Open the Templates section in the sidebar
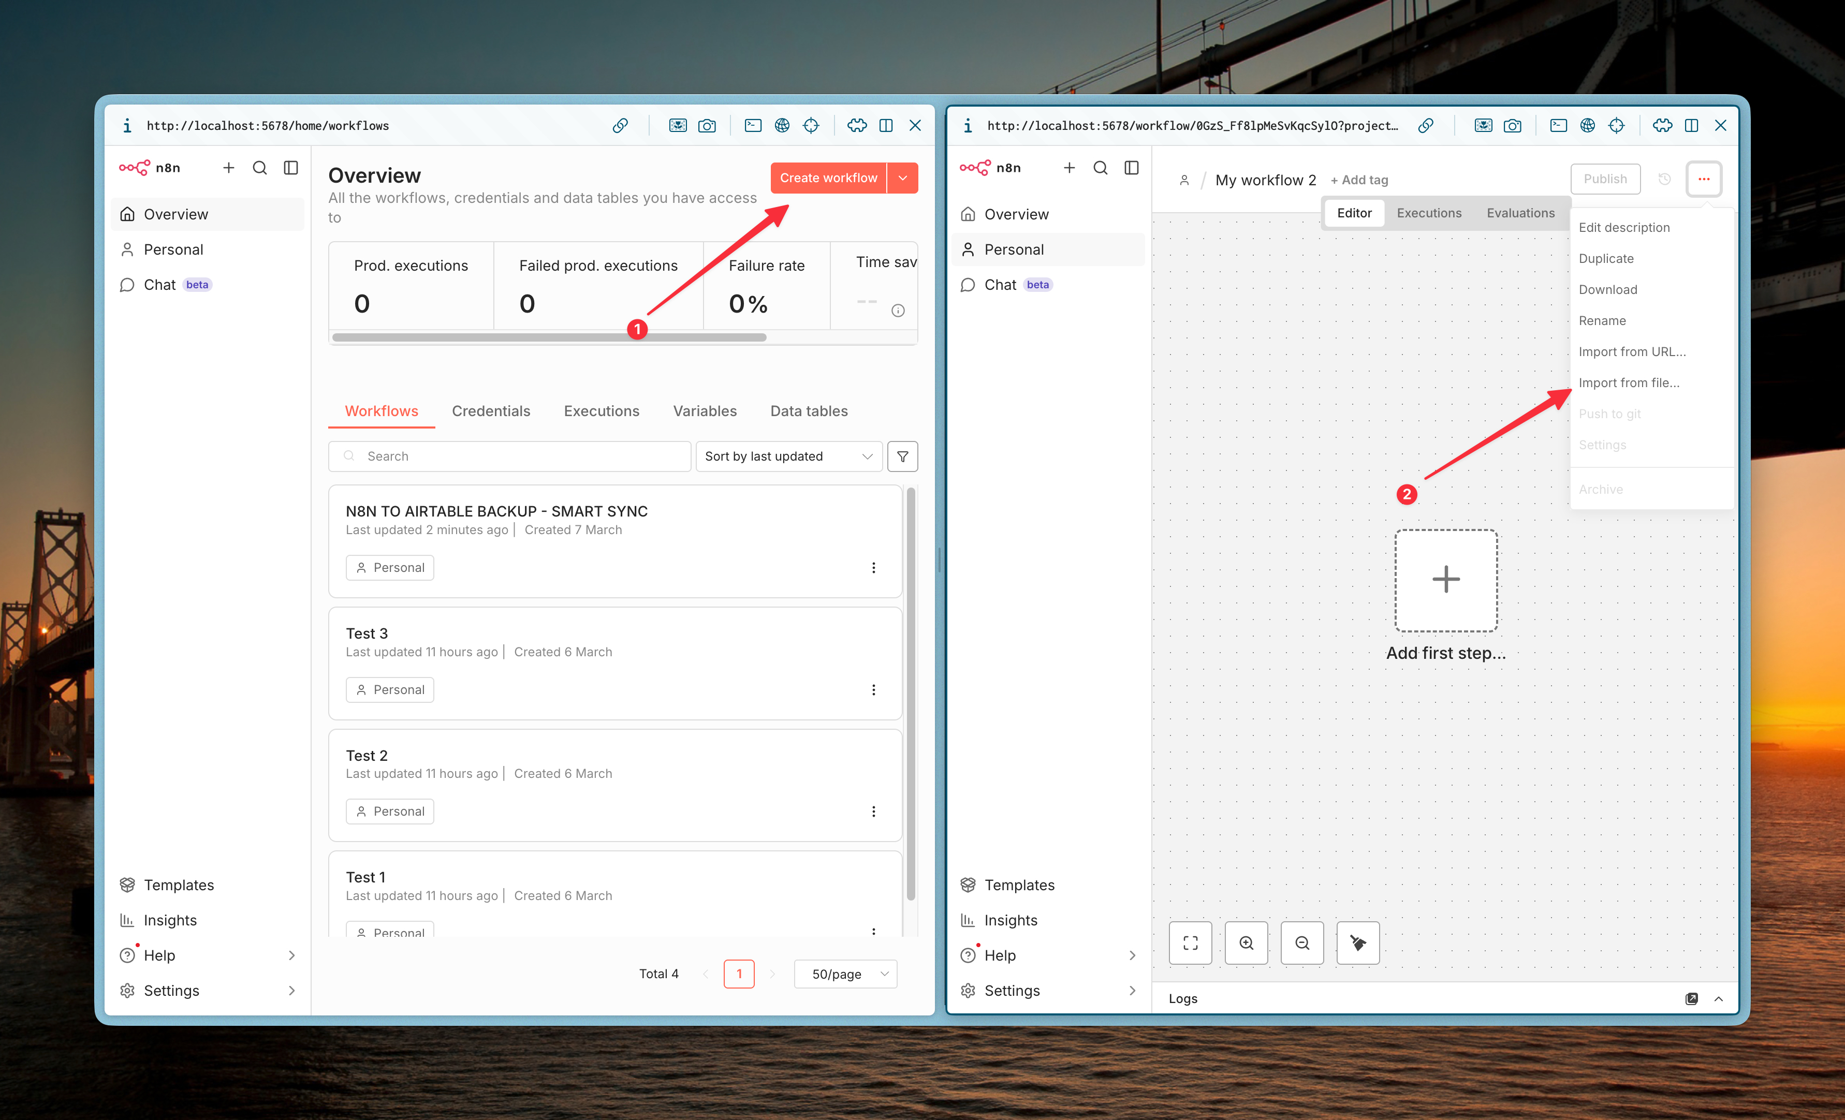1845x1120 pixels. click(178, 884)
